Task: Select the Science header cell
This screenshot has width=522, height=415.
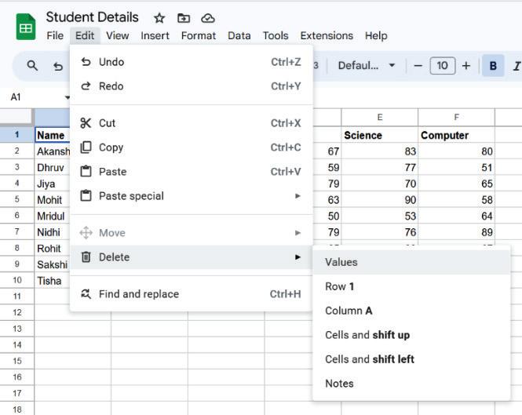Action: click(379, 135)
